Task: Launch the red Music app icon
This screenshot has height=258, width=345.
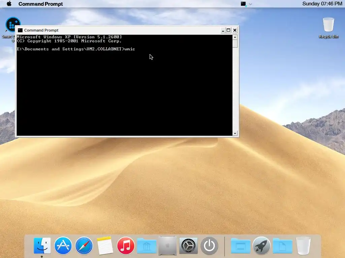Action: point(126,246)
